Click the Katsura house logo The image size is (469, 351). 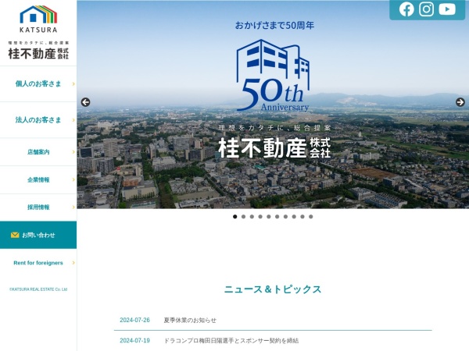(38, 19)
